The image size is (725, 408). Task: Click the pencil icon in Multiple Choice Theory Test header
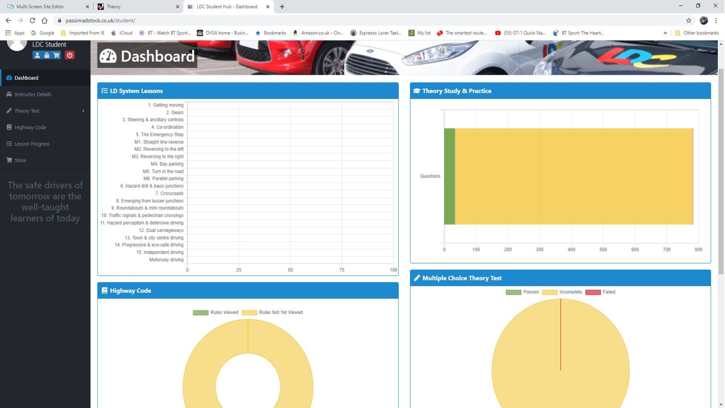coord(417,278)
